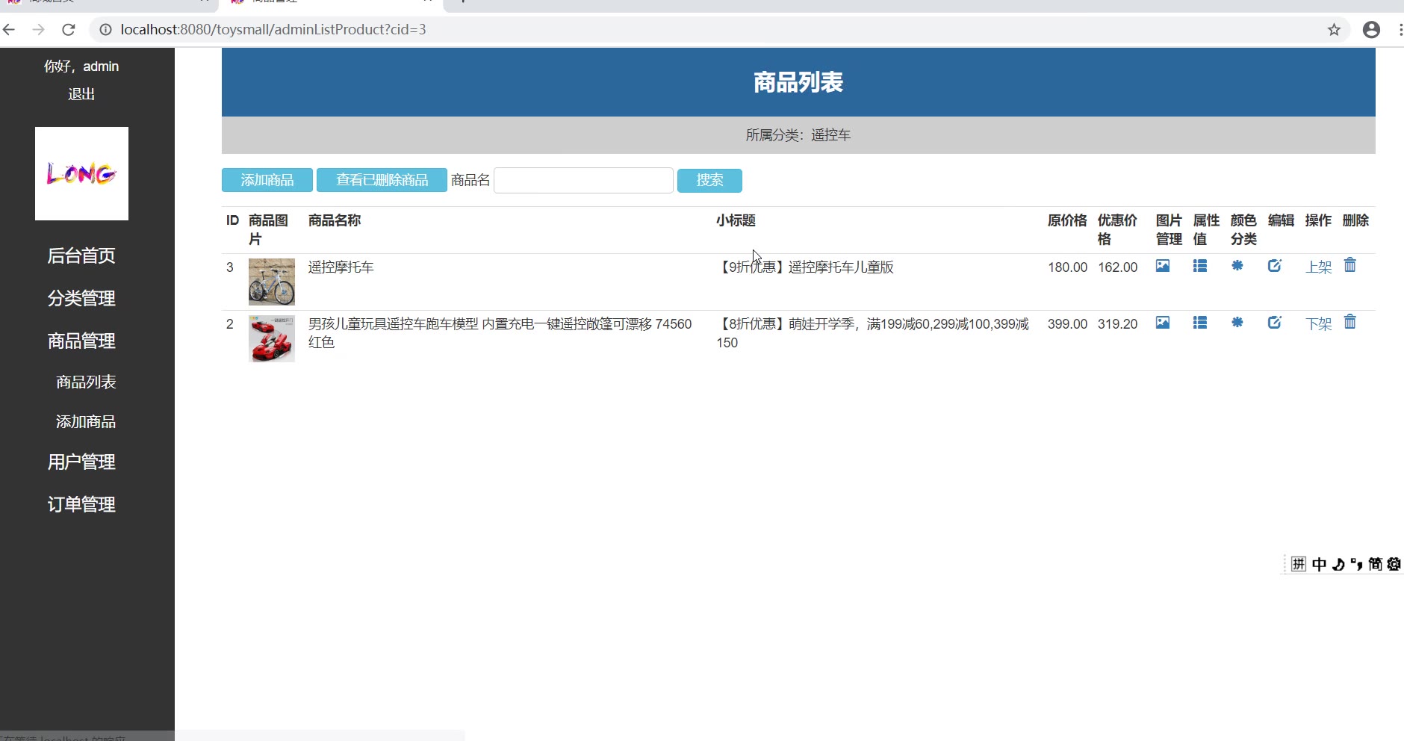1404x741 pixels.
Task: Toggle the IME half-moon width icon
Action: [1338, 564]
